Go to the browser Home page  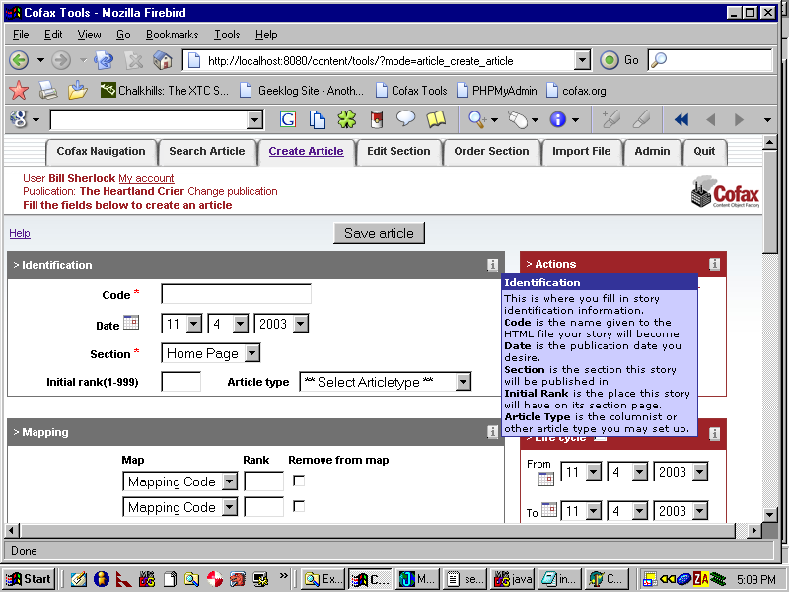click(x=163, y=61)
